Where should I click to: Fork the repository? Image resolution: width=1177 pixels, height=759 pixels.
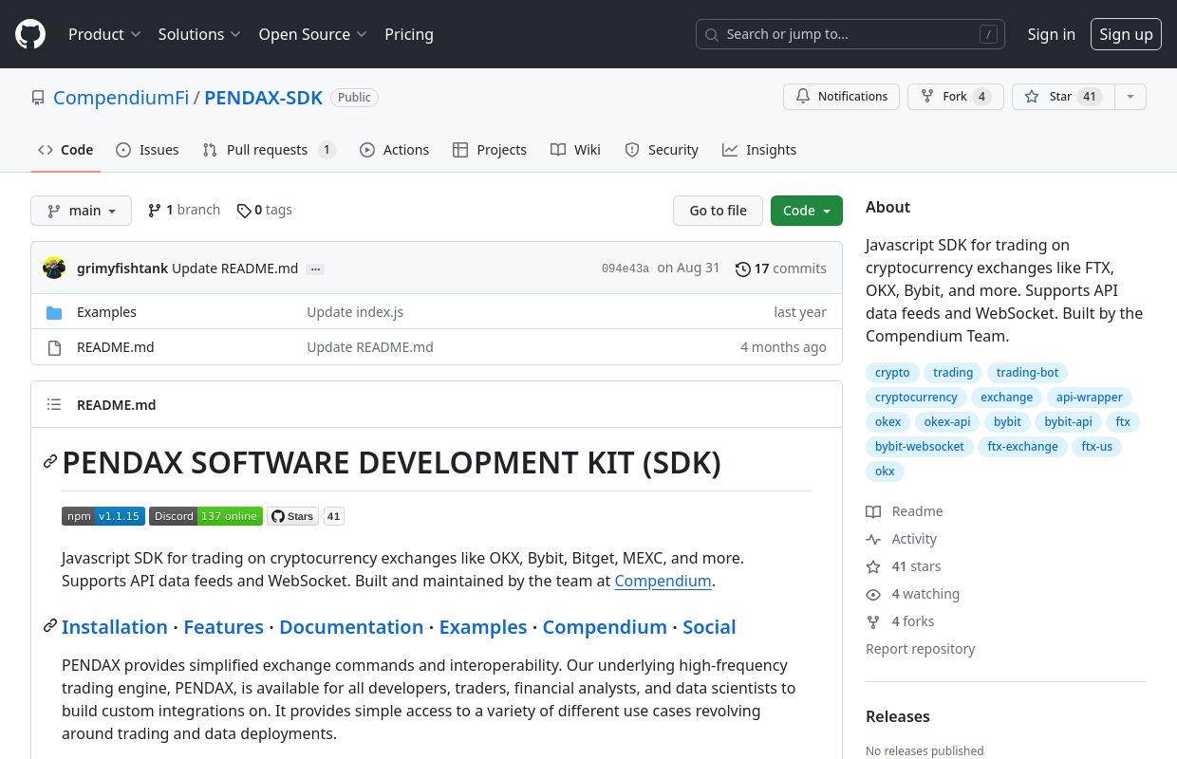[955, 97]
